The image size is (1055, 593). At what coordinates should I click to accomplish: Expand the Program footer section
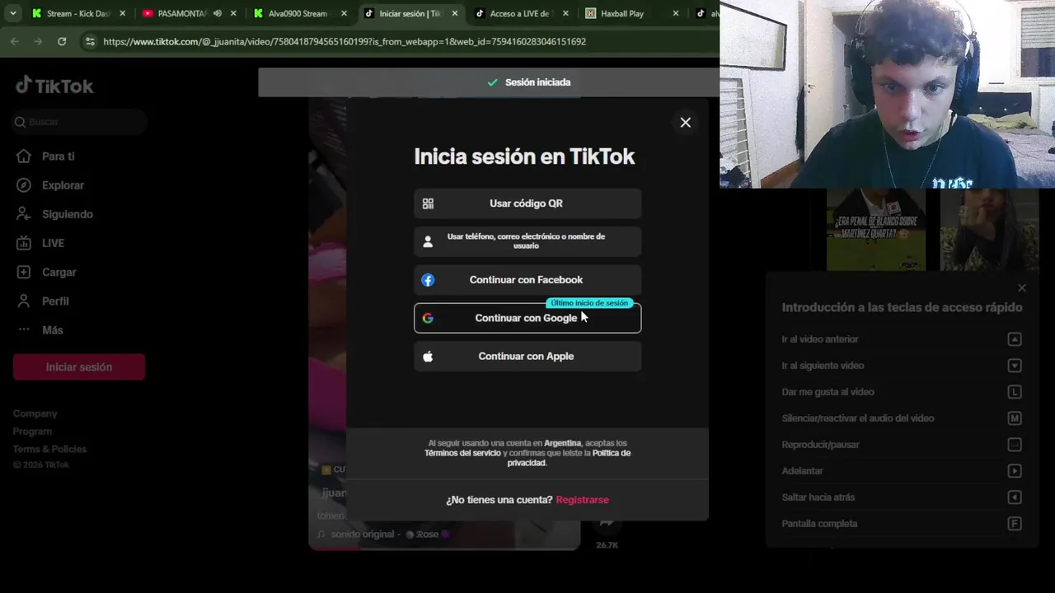pos(32,432)
